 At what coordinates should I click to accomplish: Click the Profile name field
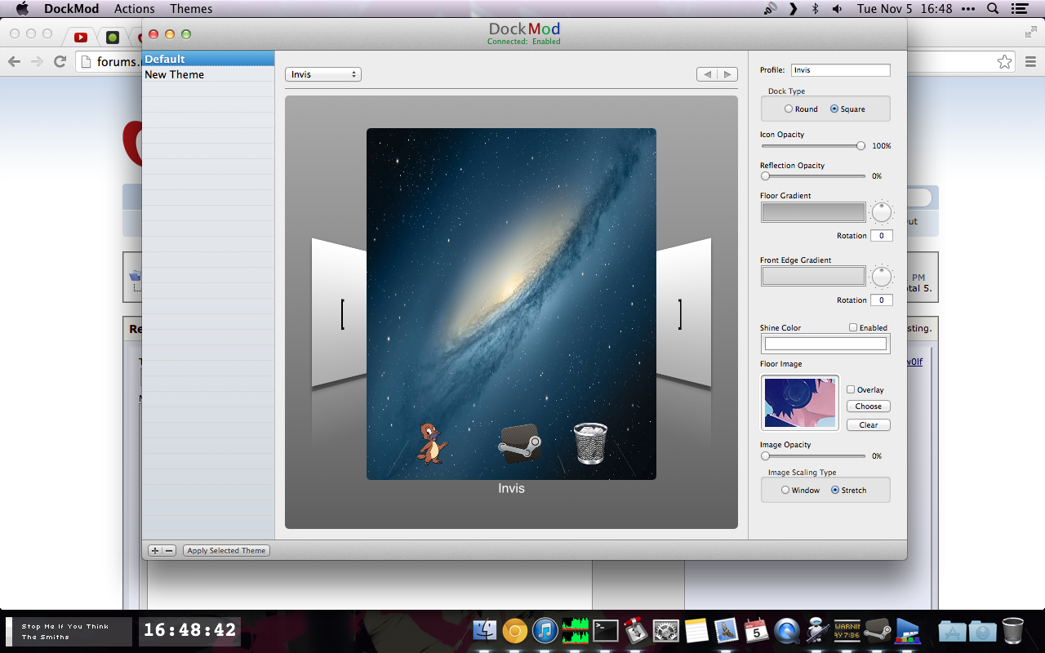pos(840,70)
